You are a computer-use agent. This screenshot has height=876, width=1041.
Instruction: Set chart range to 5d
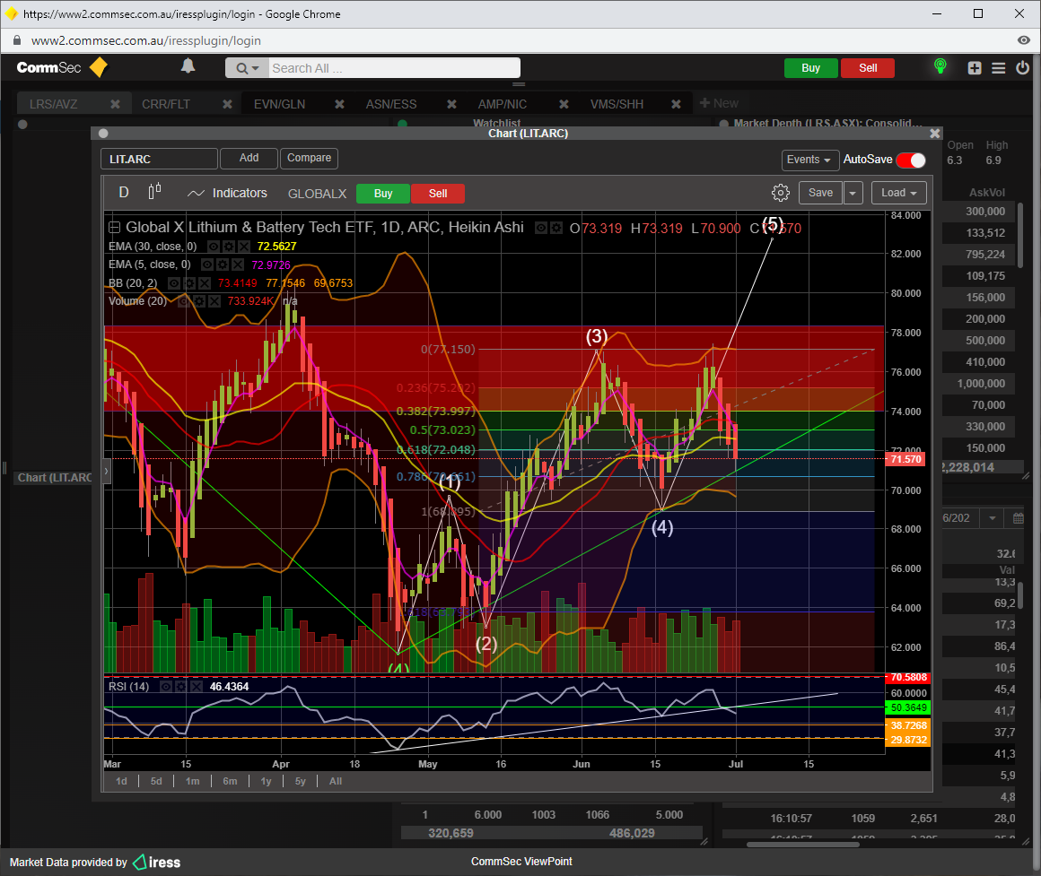tap(157, 782)
